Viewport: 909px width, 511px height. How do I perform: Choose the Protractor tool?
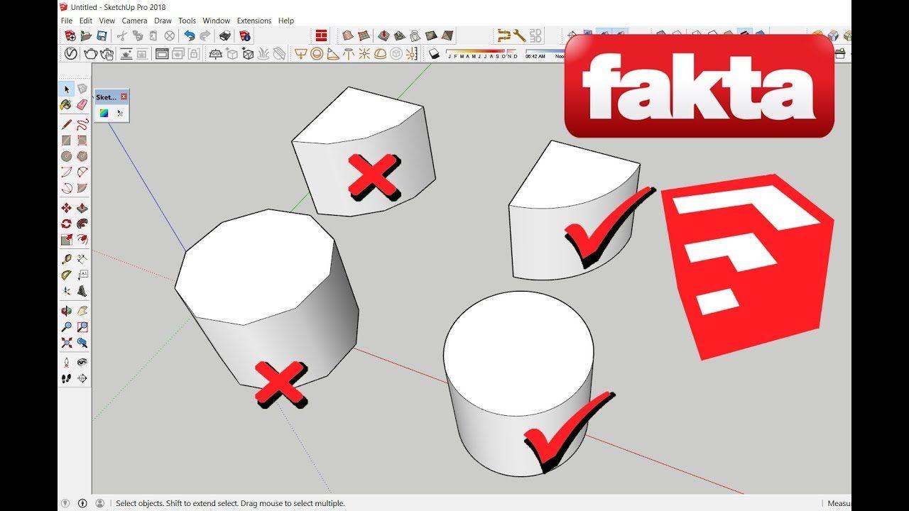point(67,275)
